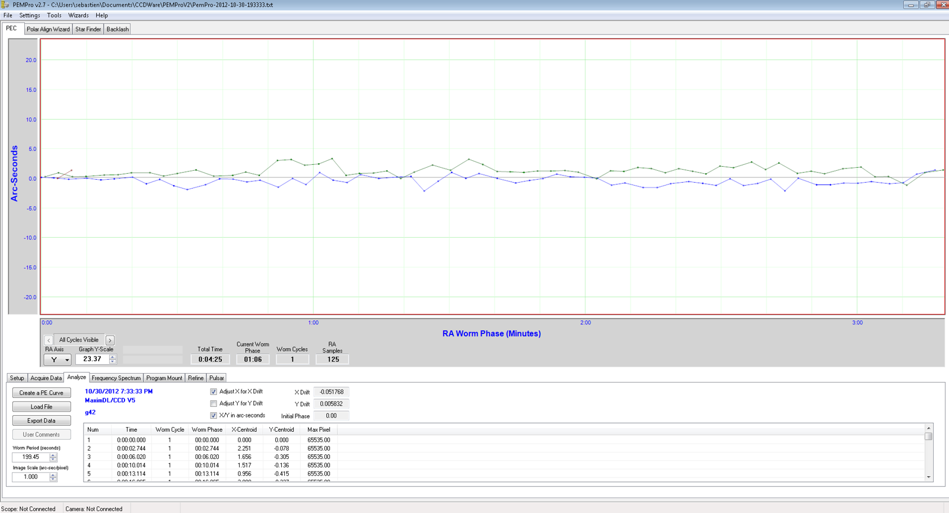This screenshot has width=949, height=513.
Task: Click the Y-Centroid column header
Action: (281, 429)
